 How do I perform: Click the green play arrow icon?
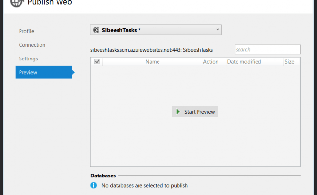click(x=178, y=112)
